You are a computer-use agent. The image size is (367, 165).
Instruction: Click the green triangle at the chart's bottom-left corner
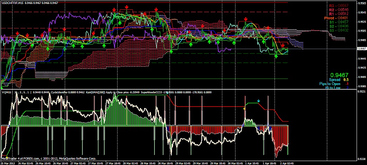2,87
